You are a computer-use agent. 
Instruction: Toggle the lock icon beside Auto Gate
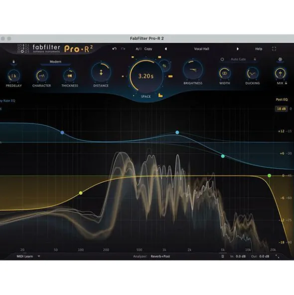(255, 59)
